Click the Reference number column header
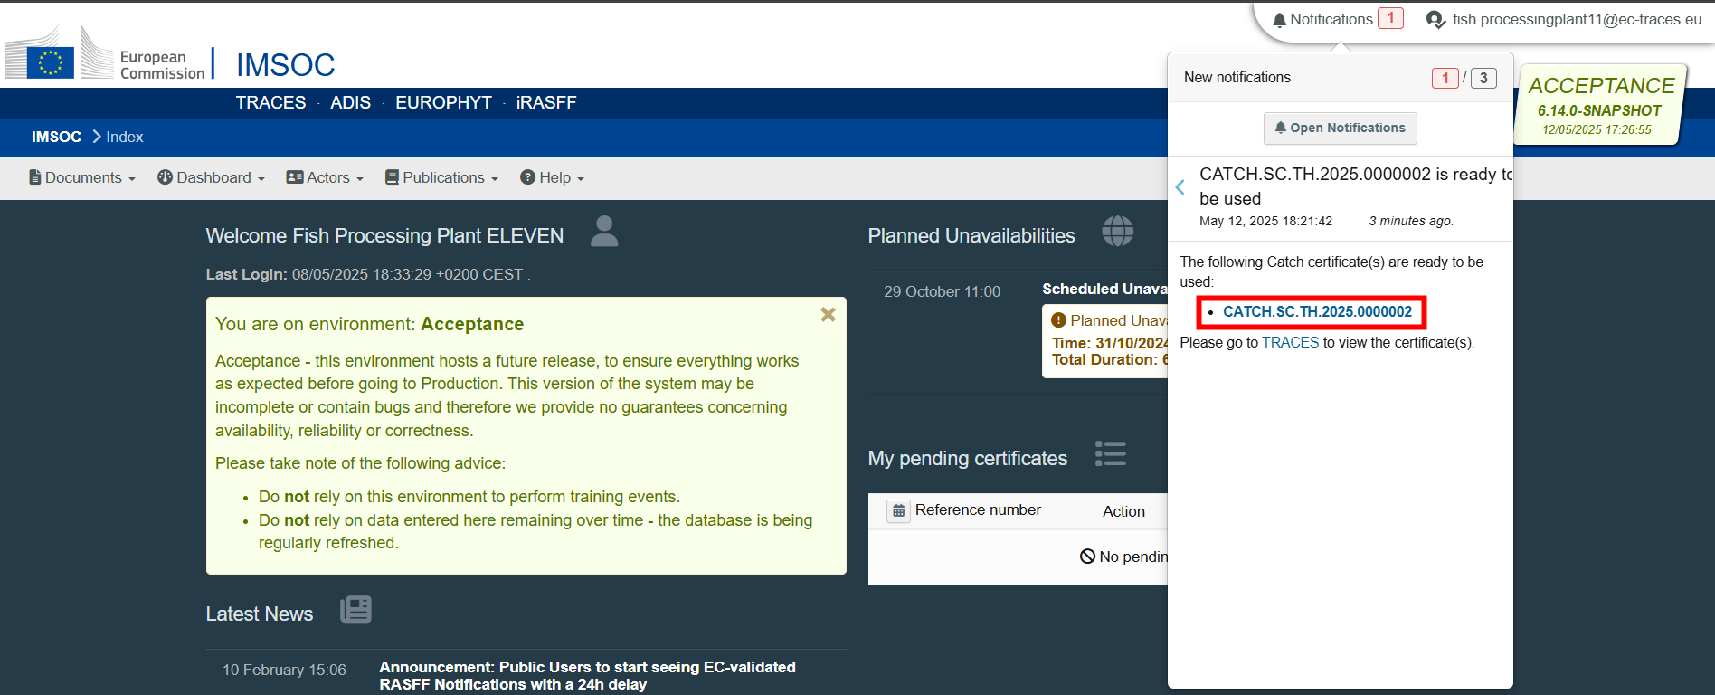Image resolution: width=1715 pixels, height=695 pixels. pyautogui.click(x=978, y=510)
